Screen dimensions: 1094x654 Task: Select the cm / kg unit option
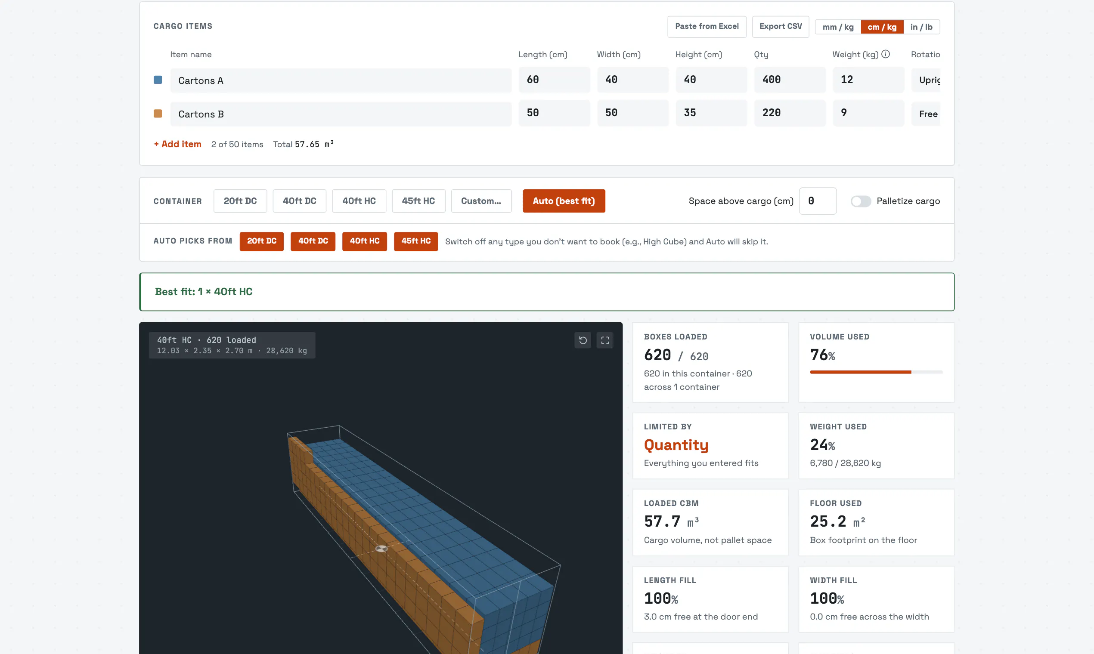tap(882, 27)
